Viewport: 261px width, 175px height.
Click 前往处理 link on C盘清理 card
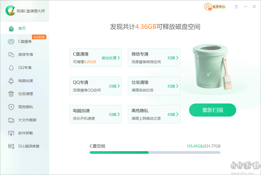tap(109, 58)
